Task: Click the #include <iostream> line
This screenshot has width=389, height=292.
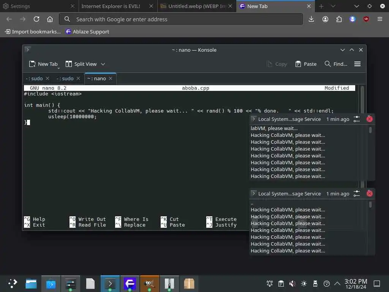Action: [53, 94]
